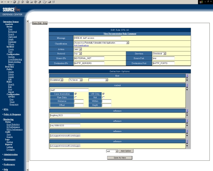Click the browser Forward arrow icon
The width and height of the screenshot is (213, 171).
point(8,2)
